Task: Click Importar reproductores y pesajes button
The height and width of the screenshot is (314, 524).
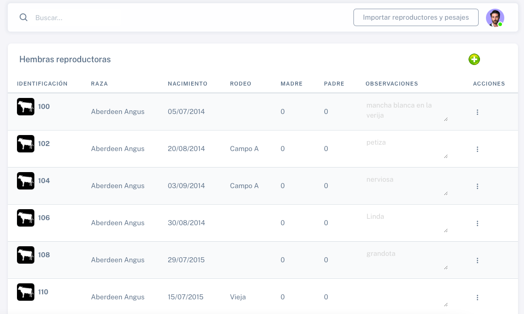Action: [416, 17]
